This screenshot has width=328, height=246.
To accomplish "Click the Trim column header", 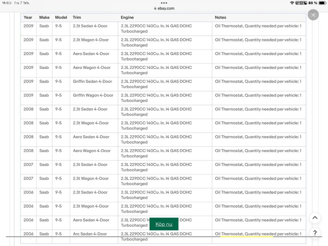I will 77,17.
